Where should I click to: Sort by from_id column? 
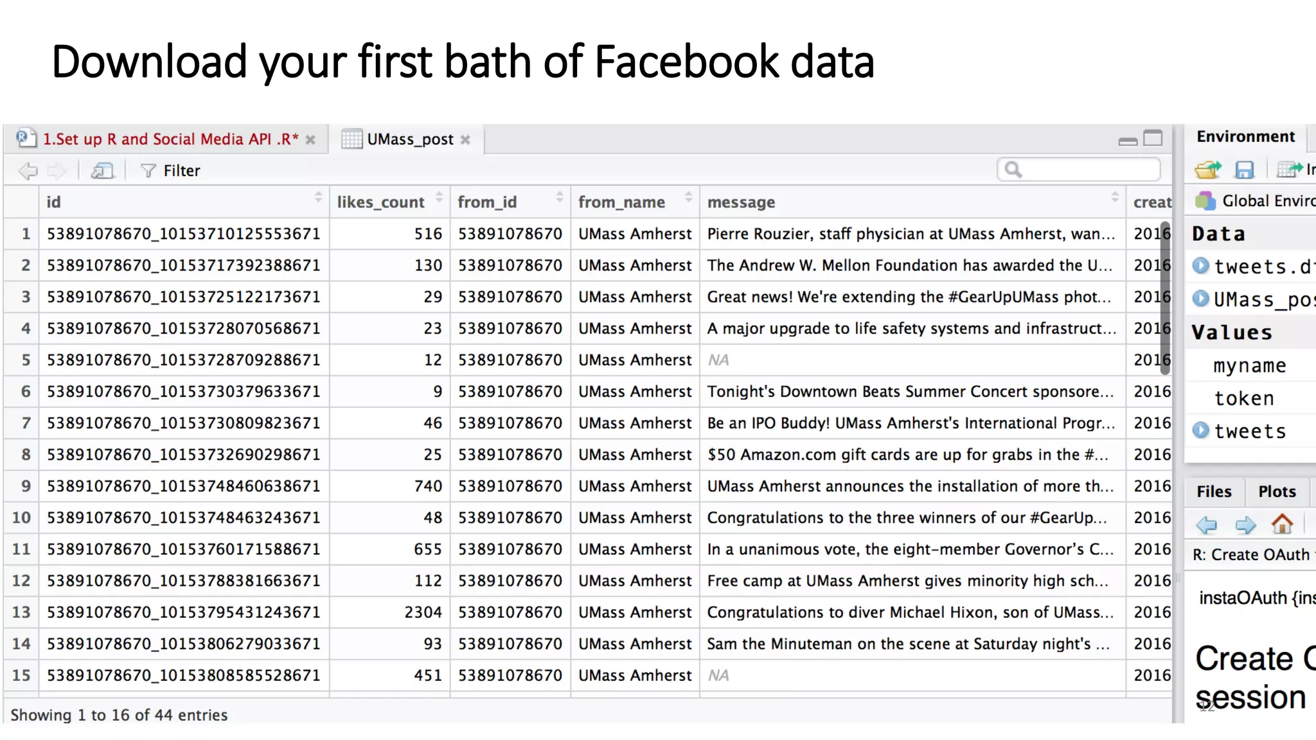point(510,202)
